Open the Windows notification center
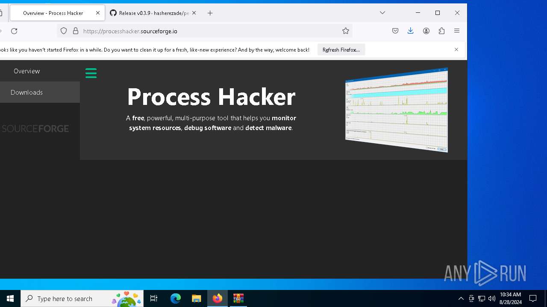547x307 pixels. coord(533,298)
